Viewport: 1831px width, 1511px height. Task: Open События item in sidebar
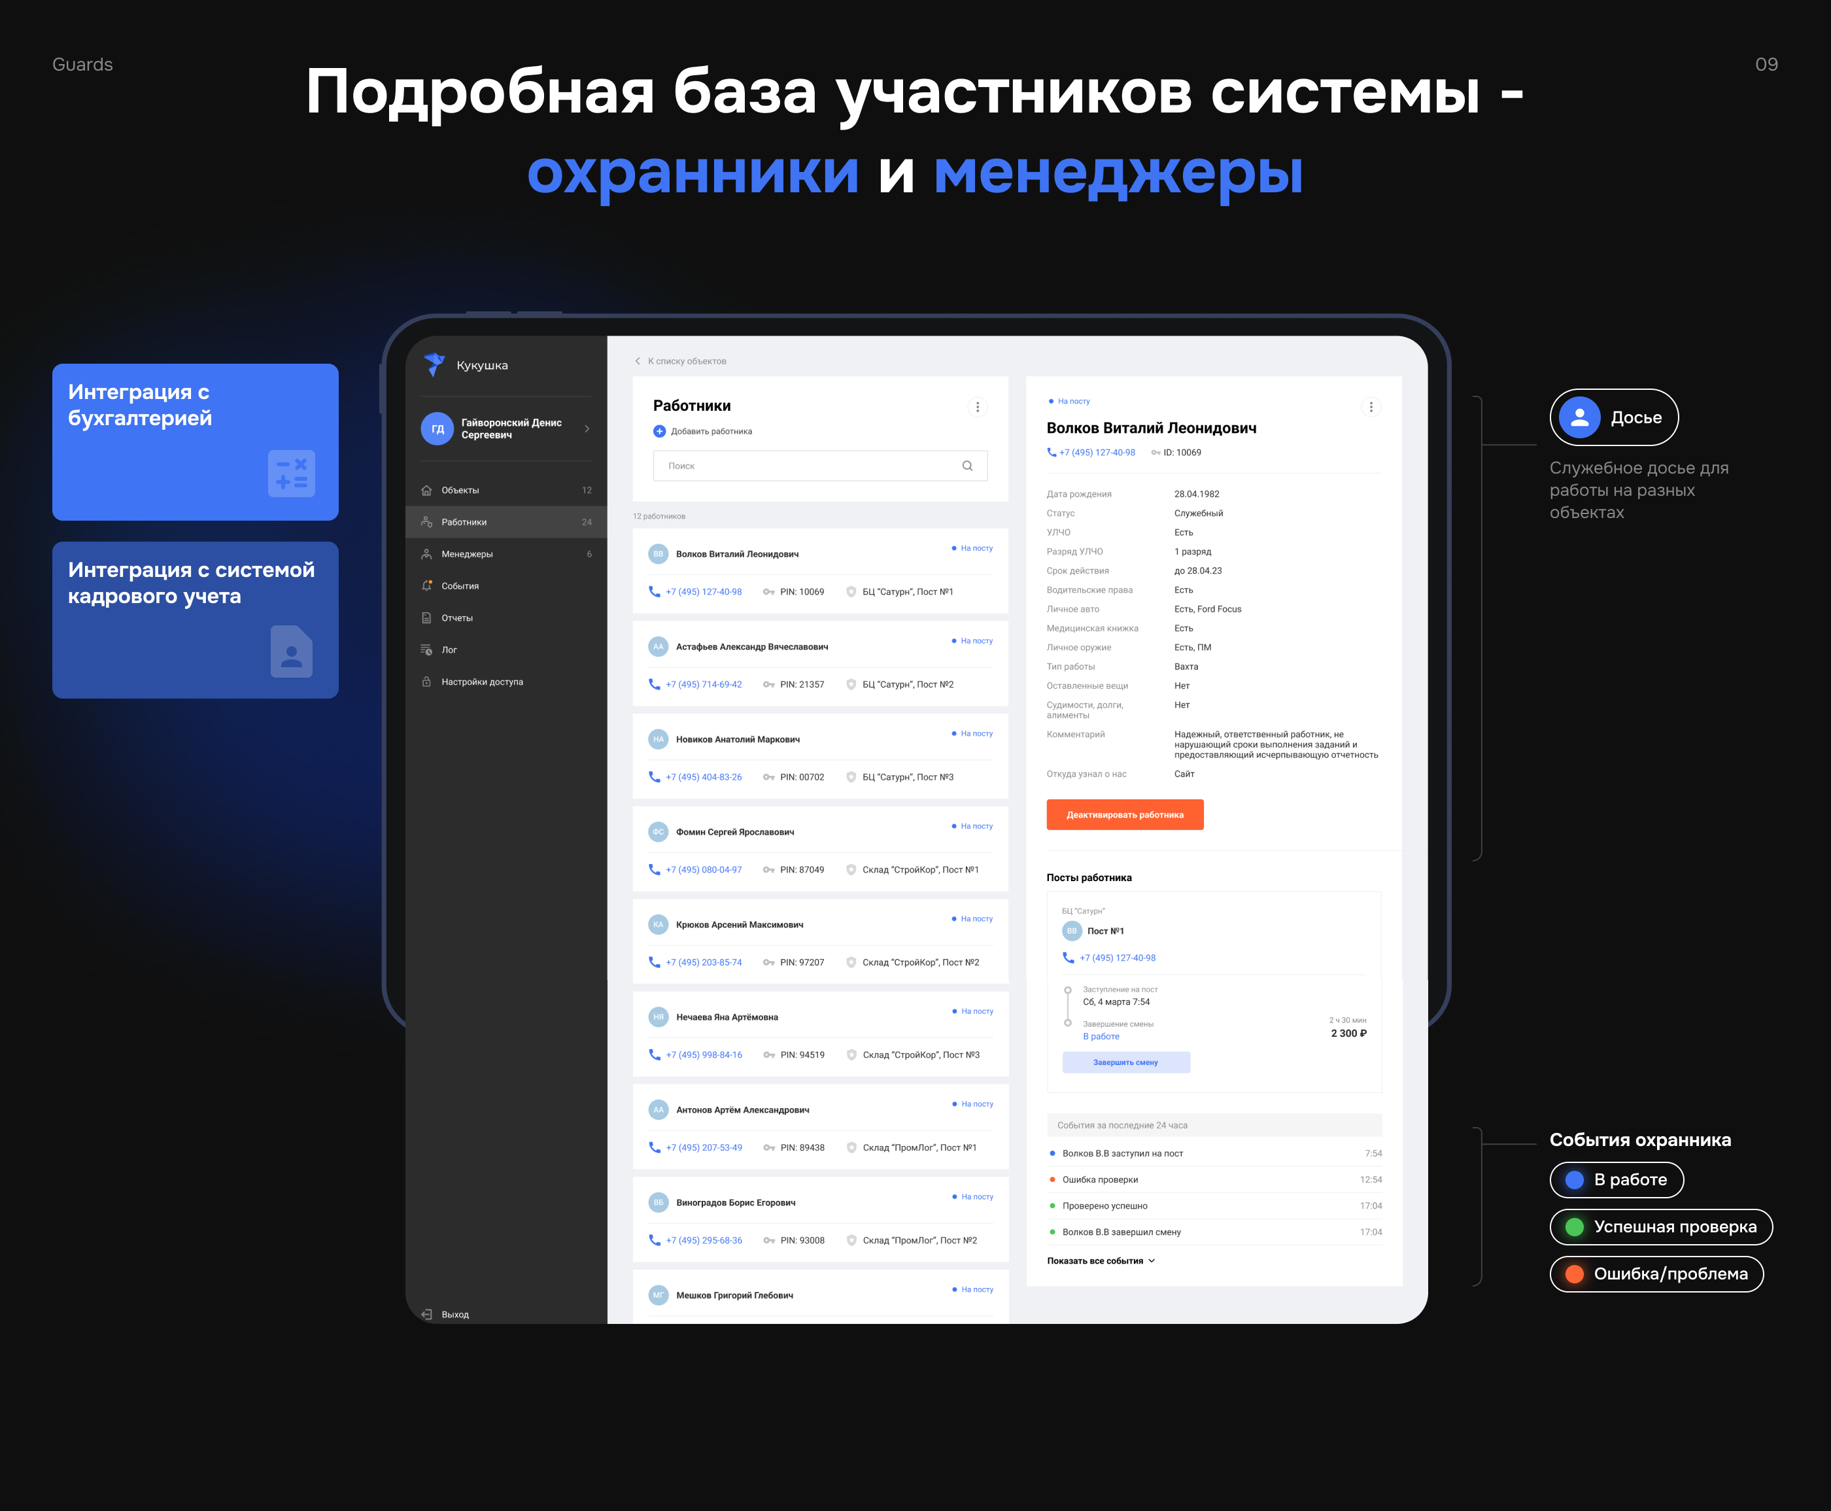click(460, 586)
